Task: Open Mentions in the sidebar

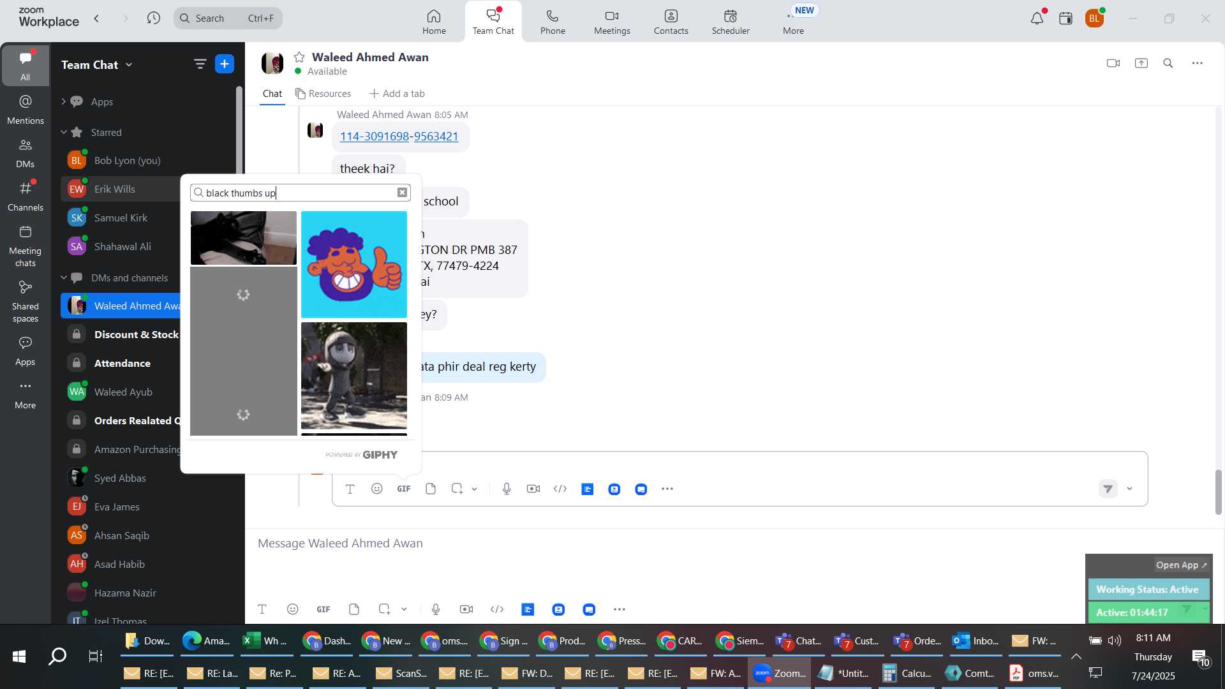Action: 26,110
